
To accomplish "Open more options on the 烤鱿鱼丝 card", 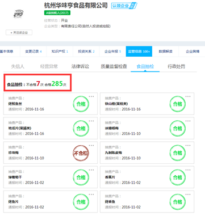I will (x=91, y=96).
